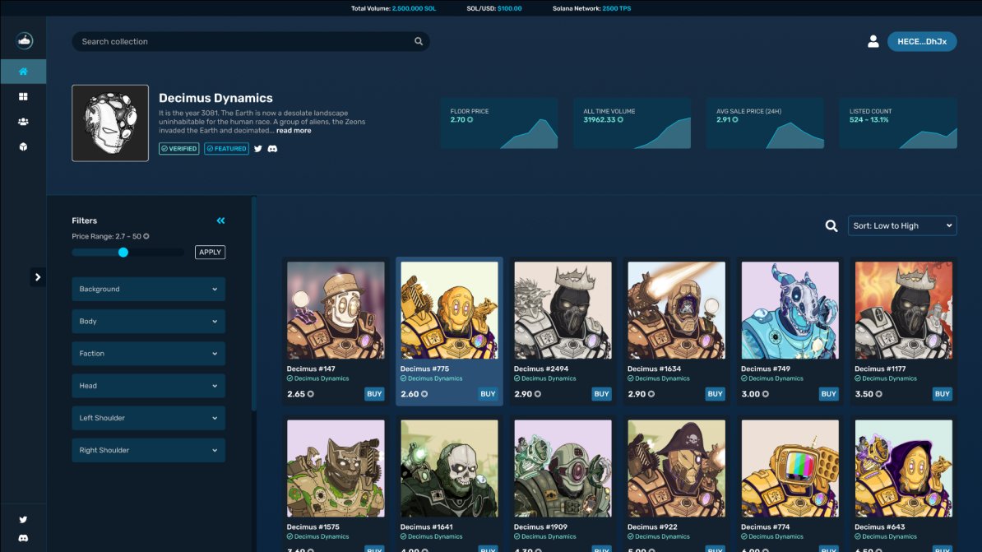Open the Sort: Low to High dropdown
The width and height of the screenshot is (982, 552).
[x=902, y=225]
